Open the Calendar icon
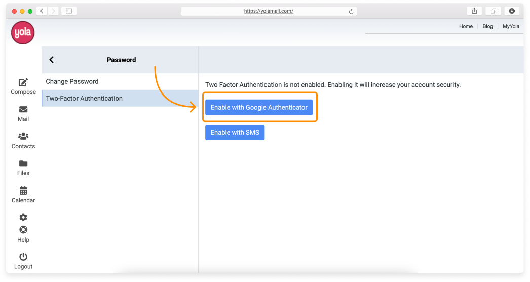The image size is (530, 282). point(23,191)
